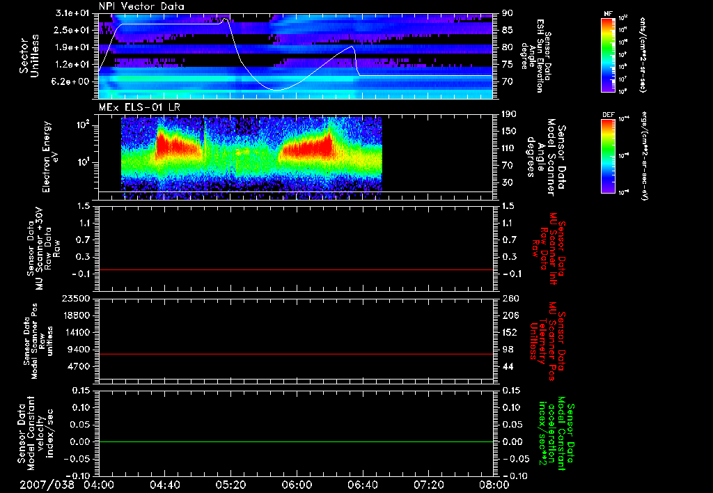Click the red line in MU Scanner +30V panel
This screenshot has height=493, width=713.
(x=295, y=269)
